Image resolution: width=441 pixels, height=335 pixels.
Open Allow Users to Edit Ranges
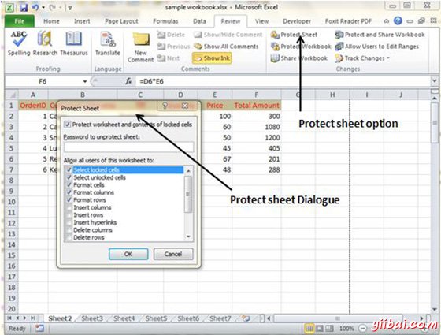377,47
